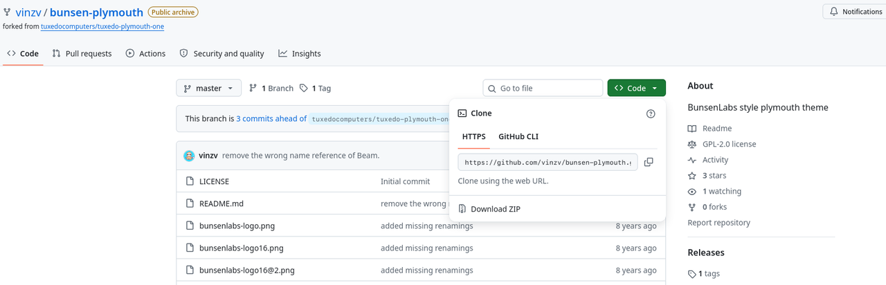
Task: Open the Releases heading link
Action: 706,252
